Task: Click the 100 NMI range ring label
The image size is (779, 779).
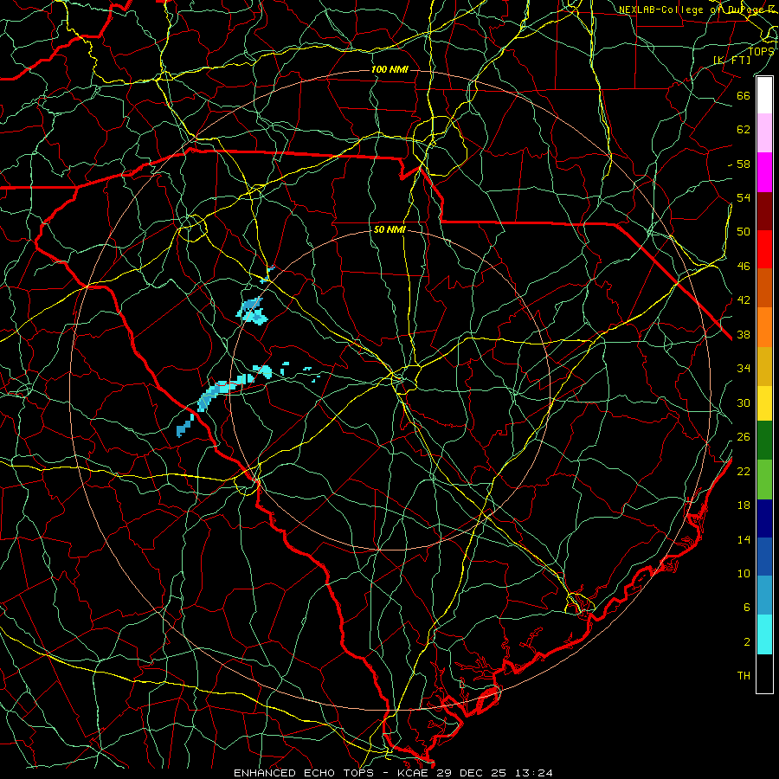Action: click(389, 69)
